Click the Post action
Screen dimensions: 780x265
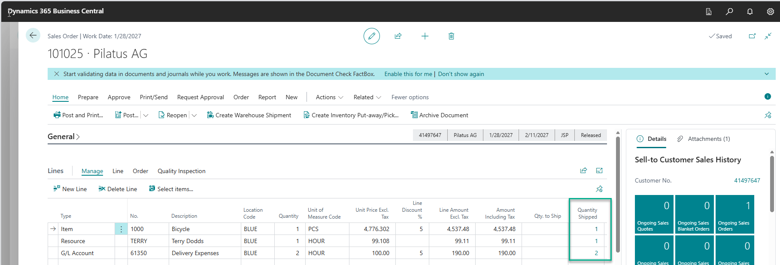click(x=127, y=115)
